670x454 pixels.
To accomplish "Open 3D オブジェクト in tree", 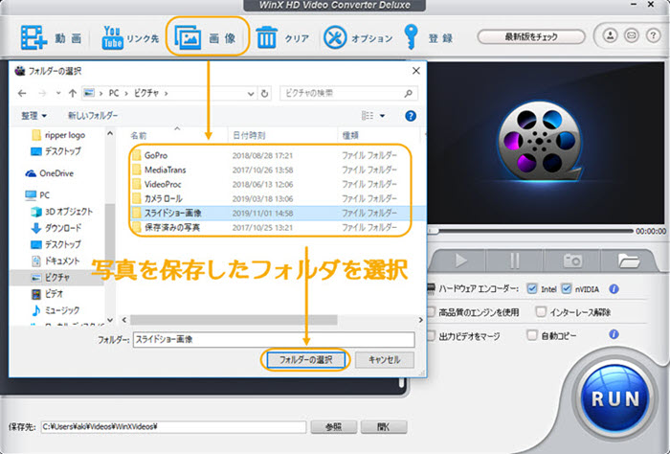I will (x=62, y=212).
